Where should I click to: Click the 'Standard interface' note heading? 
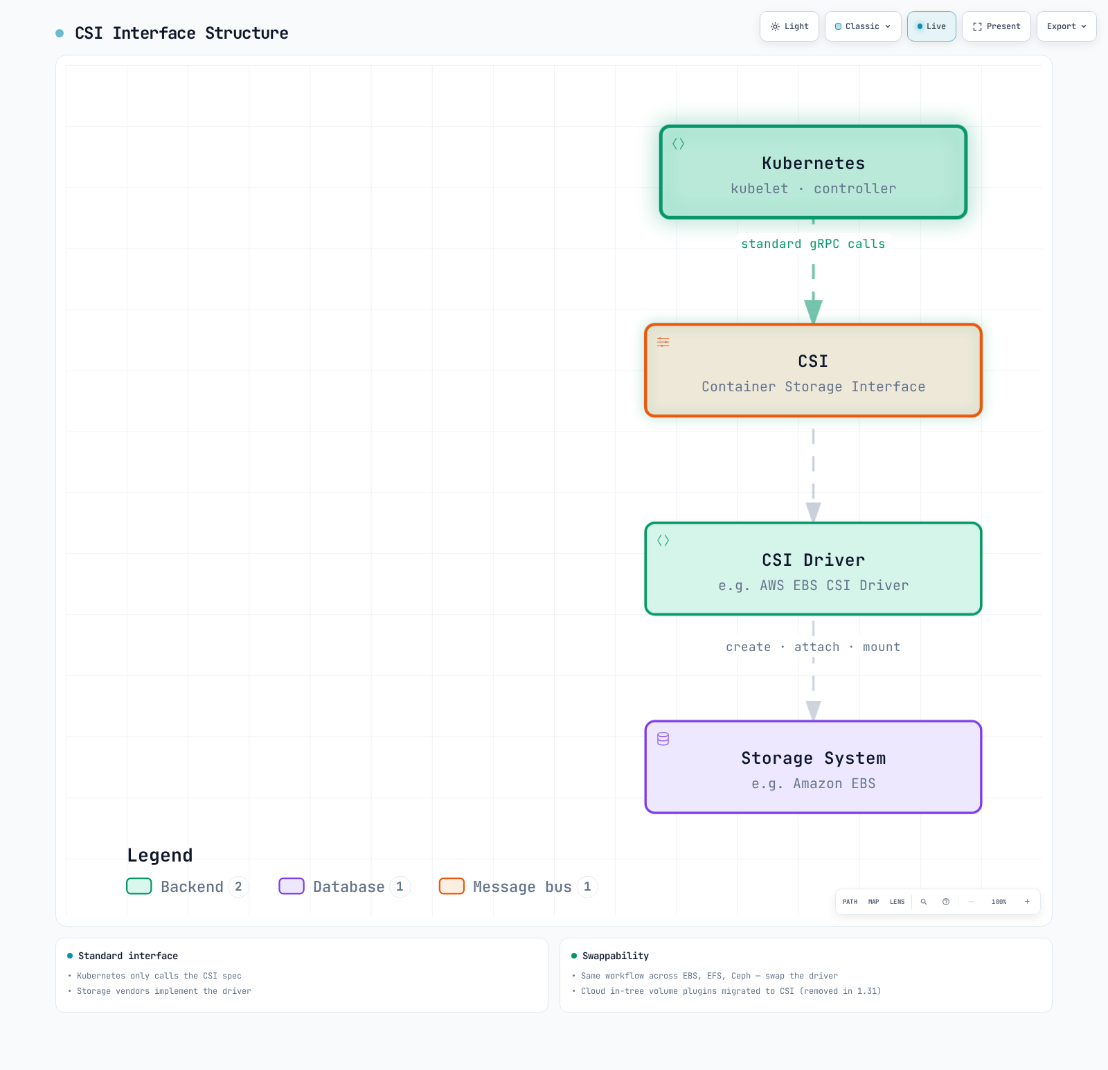coord(128,956)
